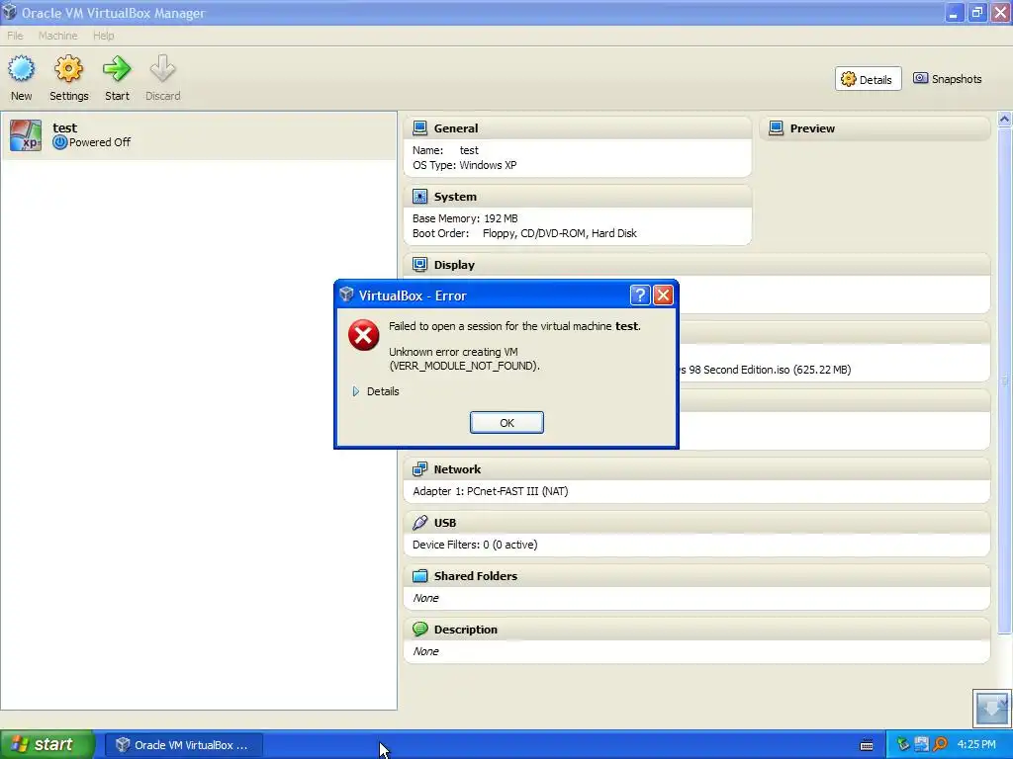This screenshot has width=1013, height=759.
Task: Click 'Failed to open a session' message
Action: click(x=514, y=326)
